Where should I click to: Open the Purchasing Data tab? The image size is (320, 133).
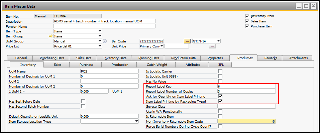52,58
